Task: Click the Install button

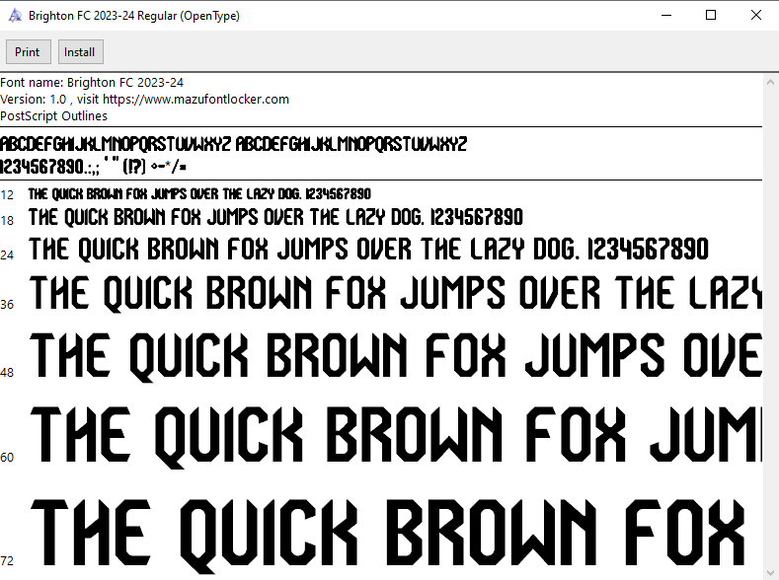Action: pos(81,52)
